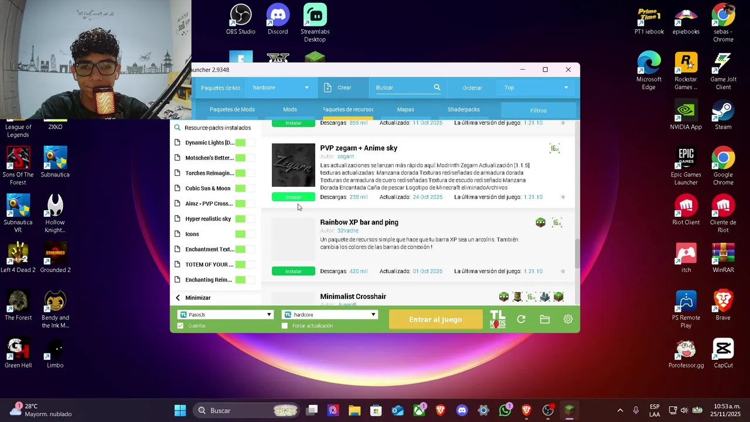Open NVIDIA App desktop icon

click(x=686, y=115)
